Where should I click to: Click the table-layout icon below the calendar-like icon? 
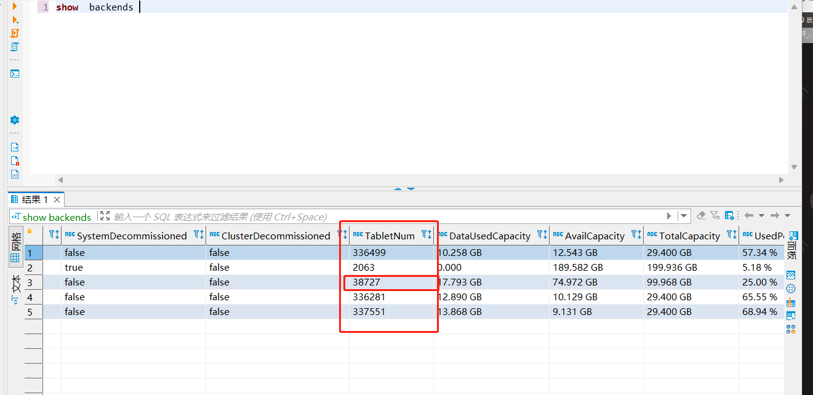tap(791, 316)
